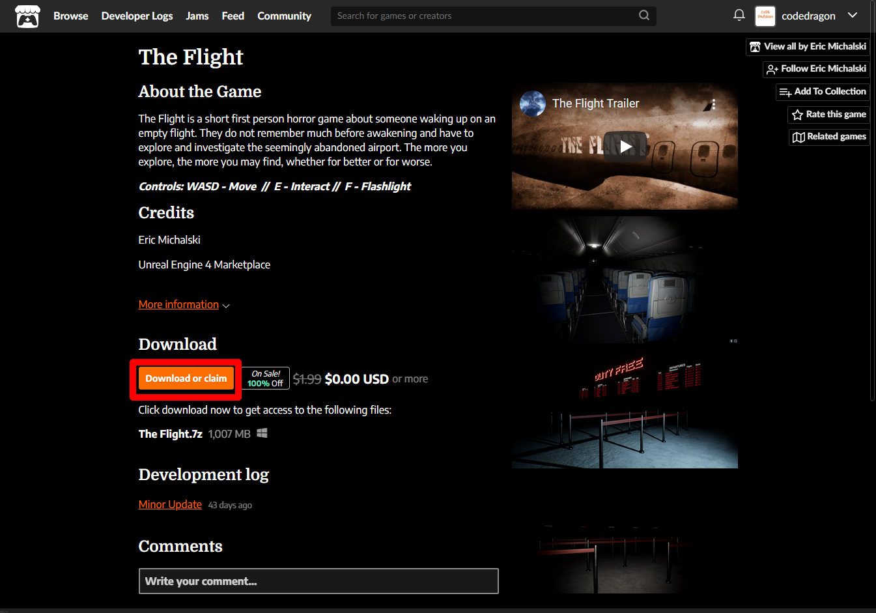This screenshot has height=613, width=876.
Task: Open the Jams page
Action: point(197,16)
